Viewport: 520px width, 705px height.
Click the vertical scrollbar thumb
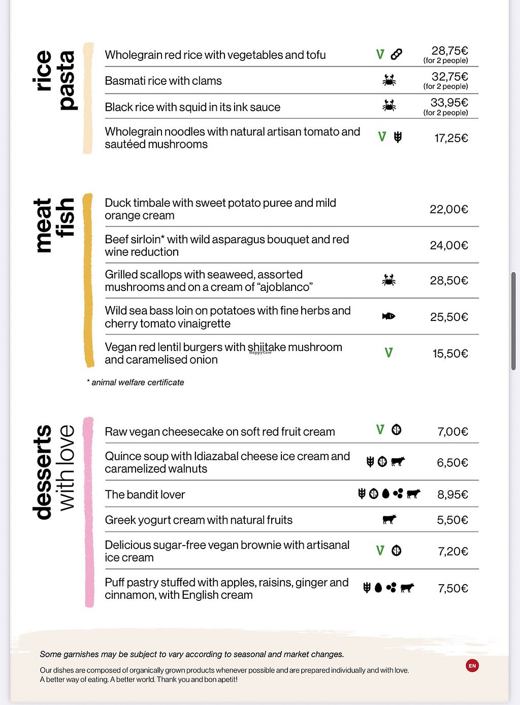[x=513, y=321]
